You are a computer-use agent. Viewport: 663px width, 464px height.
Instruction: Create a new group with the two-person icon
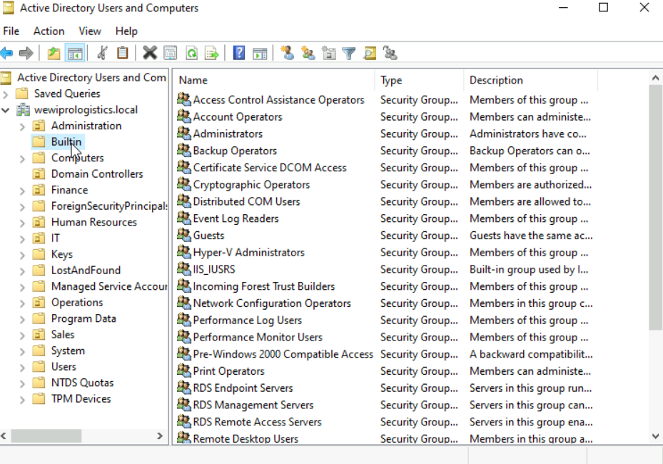coord(308,54)
